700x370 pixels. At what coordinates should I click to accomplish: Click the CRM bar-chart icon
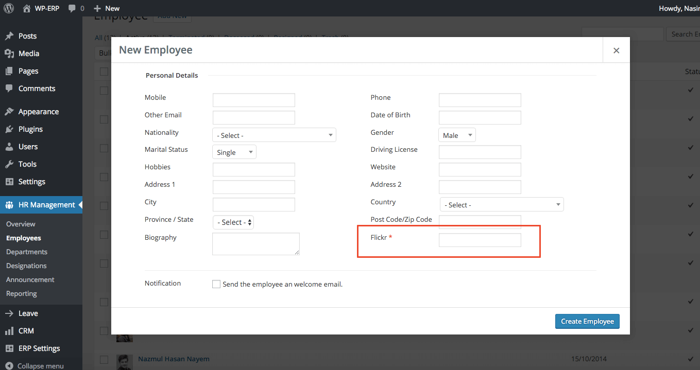(x=10, y=330)
